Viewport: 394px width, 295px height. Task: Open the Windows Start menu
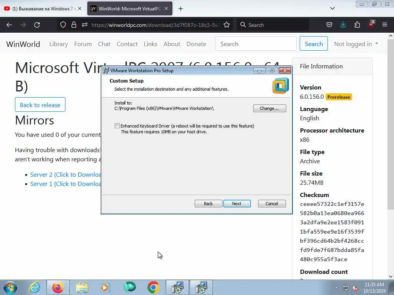click(10, 287)
